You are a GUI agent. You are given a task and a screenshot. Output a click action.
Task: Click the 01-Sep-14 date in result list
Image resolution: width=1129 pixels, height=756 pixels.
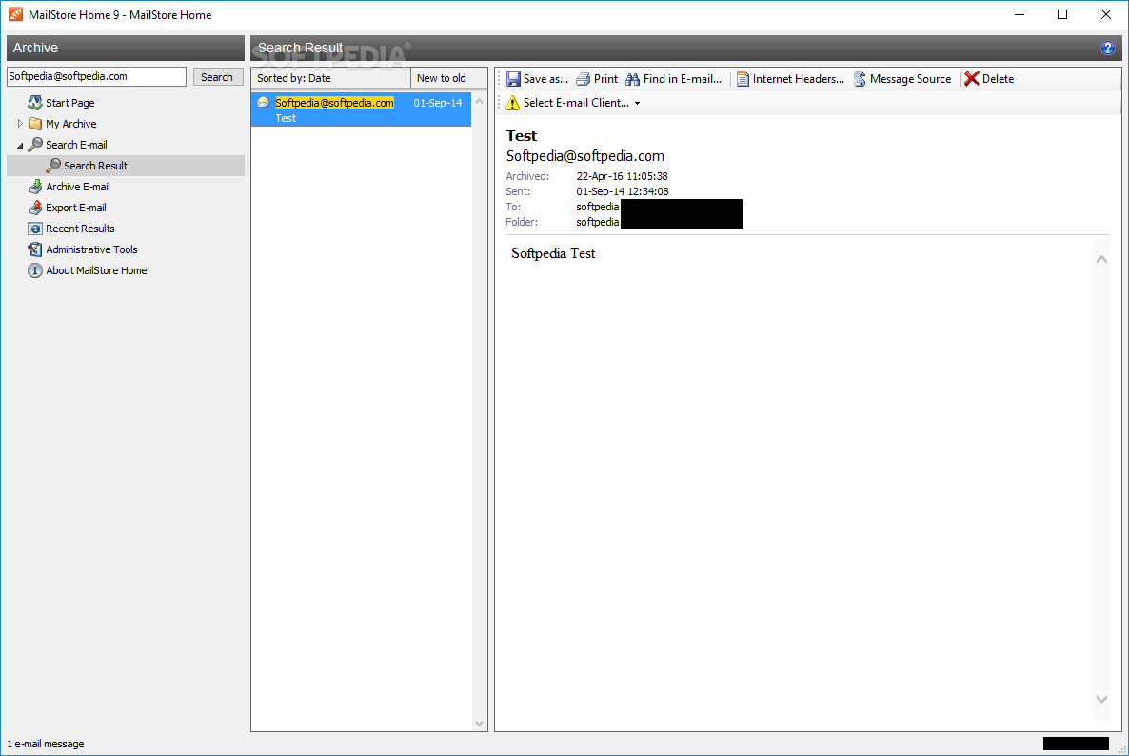[438, 103]
